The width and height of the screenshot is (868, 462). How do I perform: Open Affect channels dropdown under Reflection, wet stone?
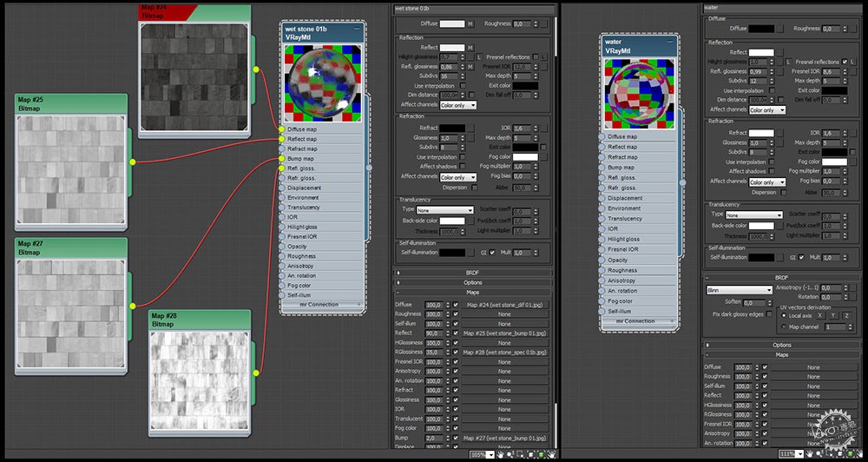(x=458, y=105)
